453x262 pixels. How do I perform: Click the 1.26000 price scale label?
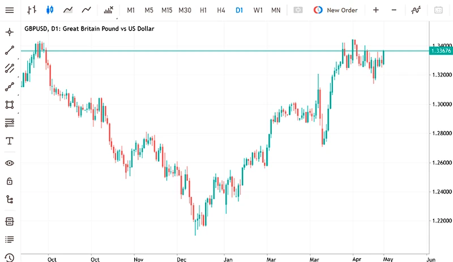[x=442, y=162]
